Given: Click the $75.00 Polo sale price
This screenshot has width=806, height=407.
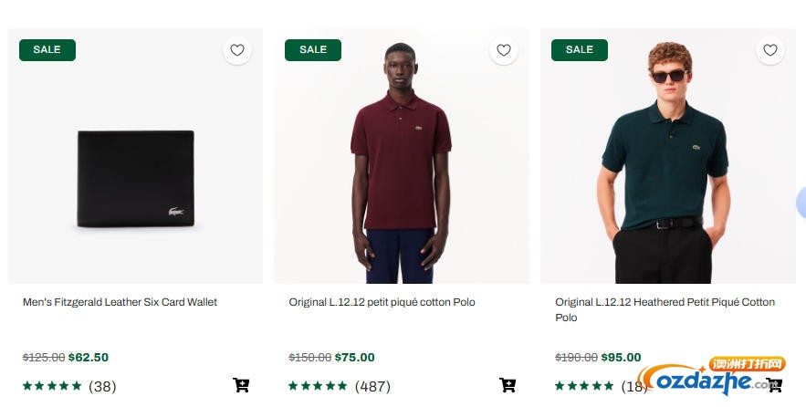Looking at the screenshot, I should tap(355, 358).
